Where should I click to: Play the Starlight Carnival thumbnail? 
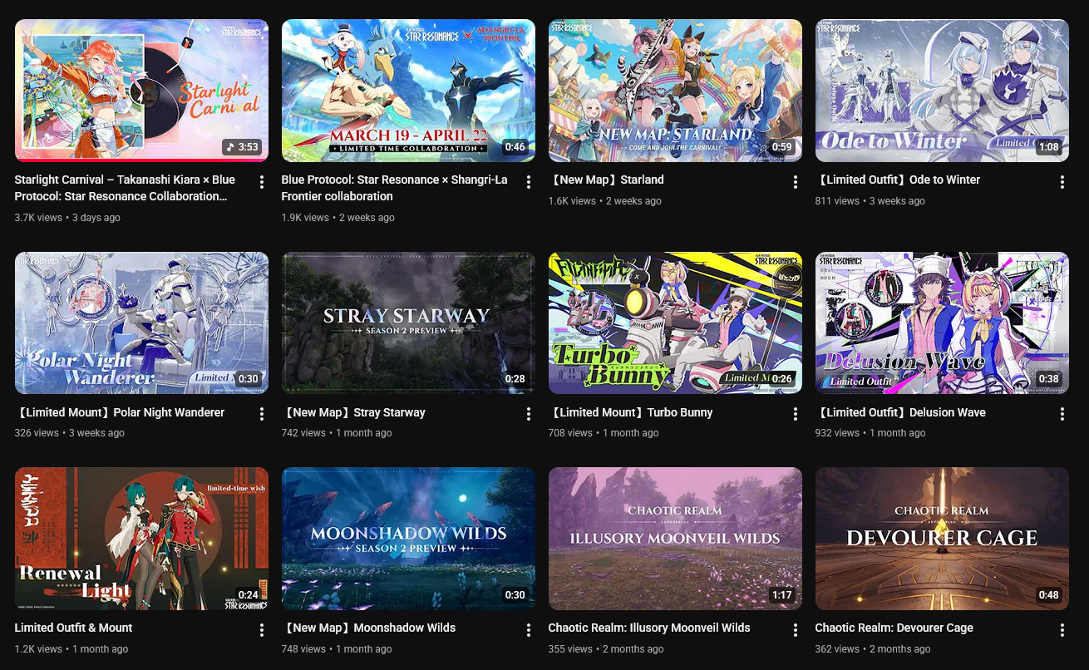pos(141,91)
